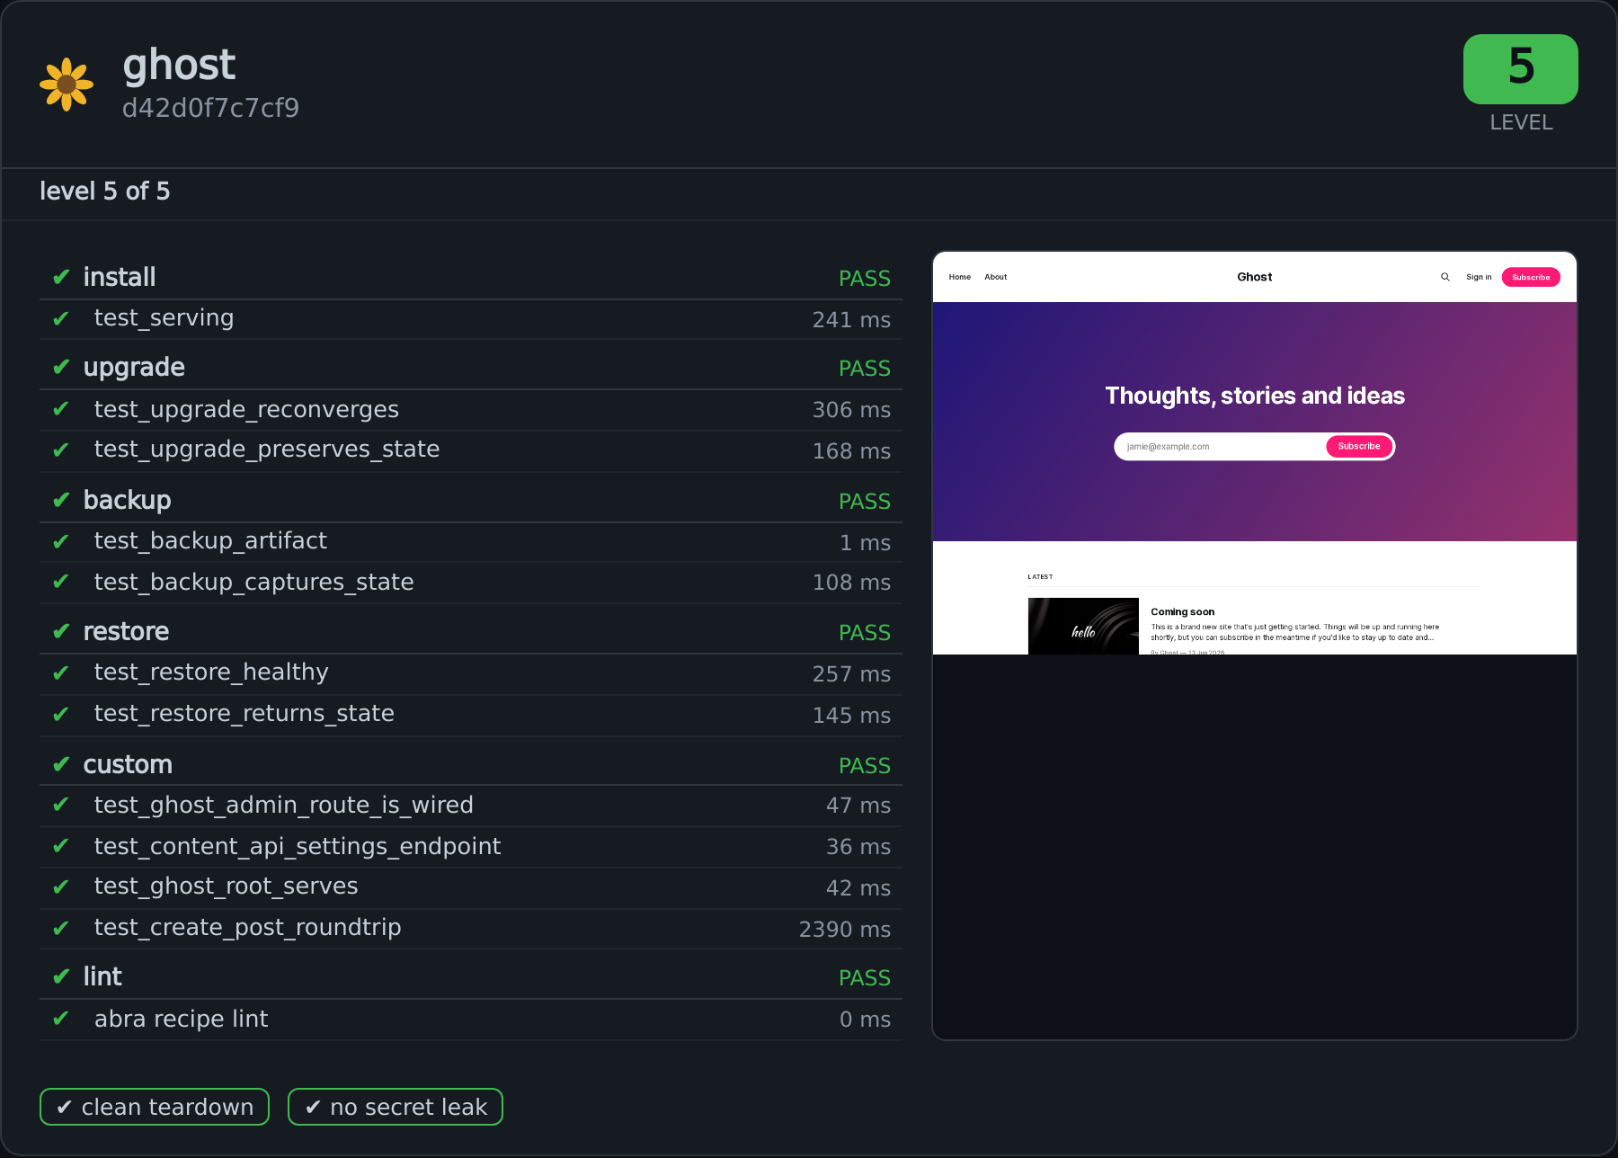
Task: Click the Ghost site title in the preview
Action: coord(1255,277)
